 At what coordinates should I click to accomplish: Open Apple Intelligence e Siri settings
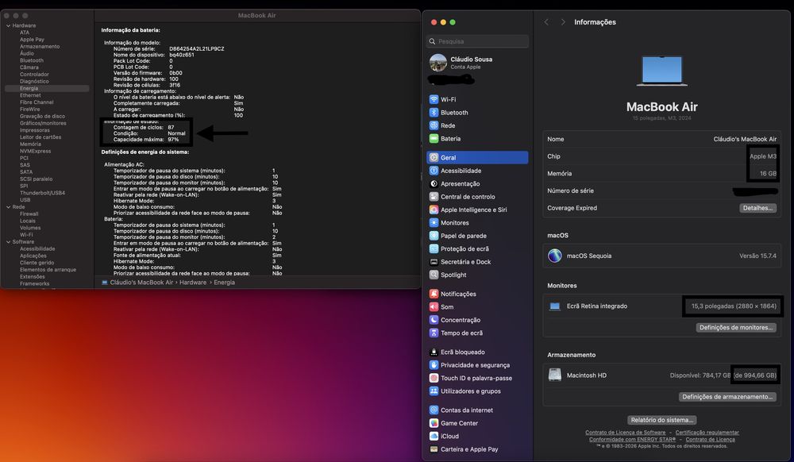(x=477, y=210)
